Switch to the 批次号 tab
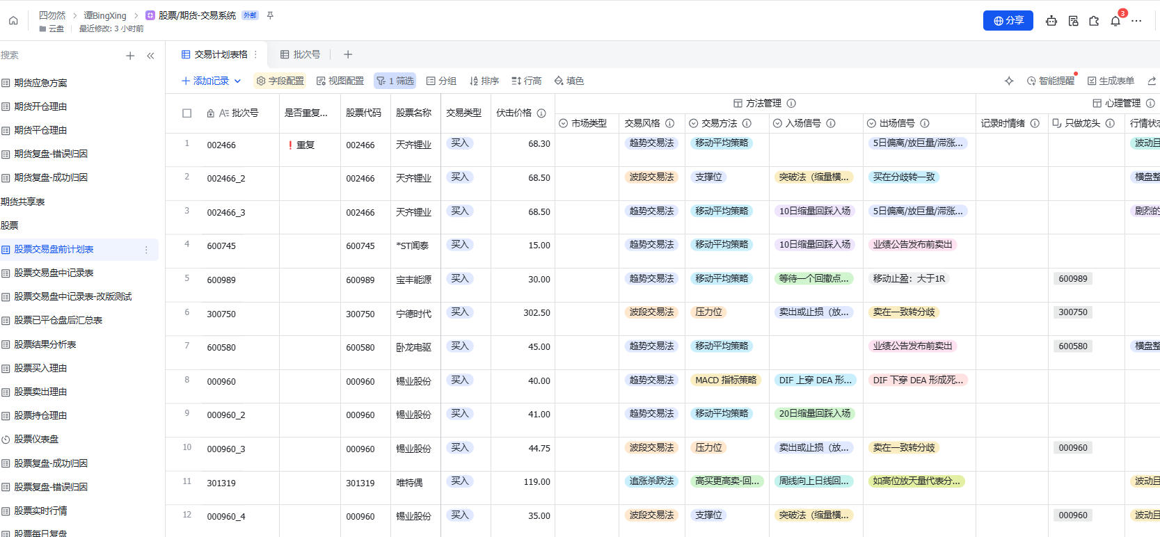The height and width of the screenshot is (537, 1160). pos(300,54)
